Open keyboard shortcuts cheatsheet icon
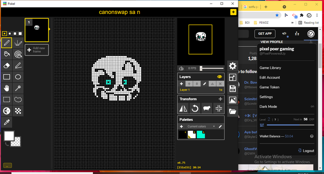 pos(8,165)
